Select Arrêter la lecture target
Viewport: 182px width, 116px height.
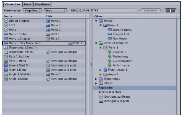coord(110,92)
